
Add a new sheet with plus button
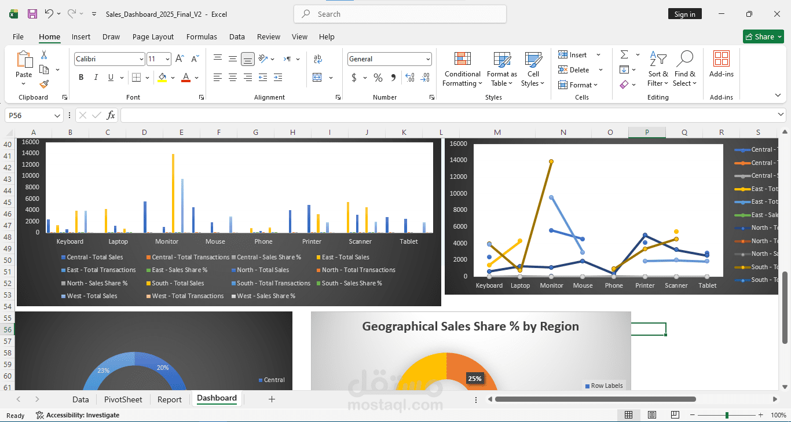point(272,399)
